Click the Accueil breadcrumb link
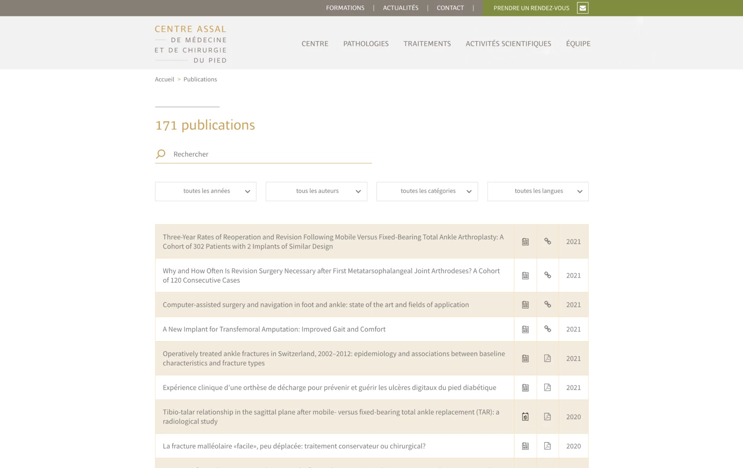The width and height of the screenshot is (743, 468). pos(164,80)
